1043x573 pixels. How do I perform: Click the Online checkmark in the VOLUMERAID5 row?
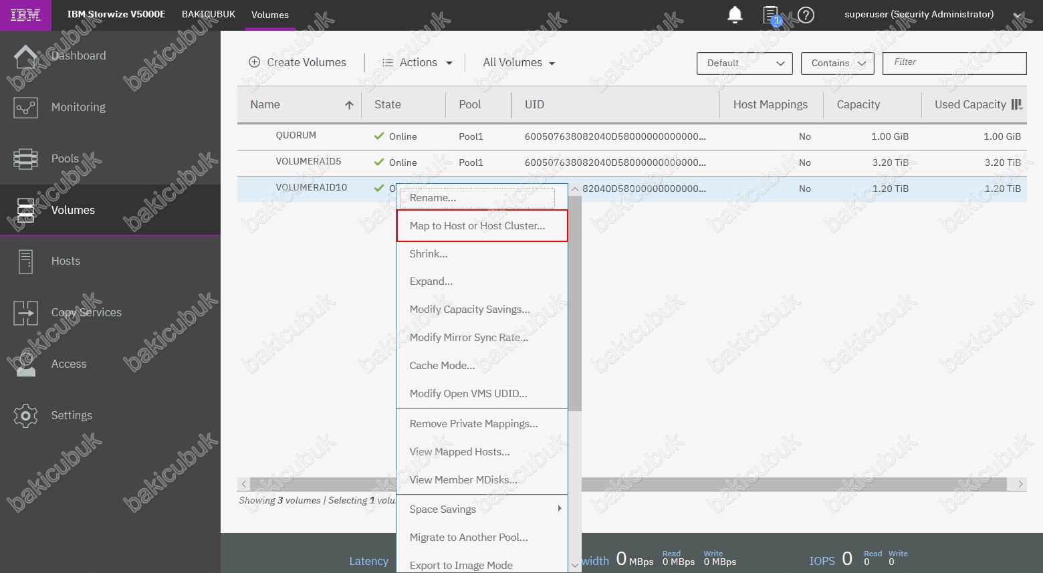379,162
